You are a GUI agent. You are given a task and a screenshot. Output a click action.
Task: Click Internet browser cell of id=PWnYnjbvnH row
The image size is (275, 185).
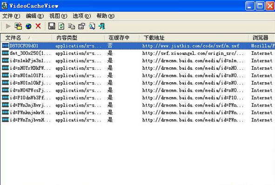pyautogui.click(x=262, y=120)
